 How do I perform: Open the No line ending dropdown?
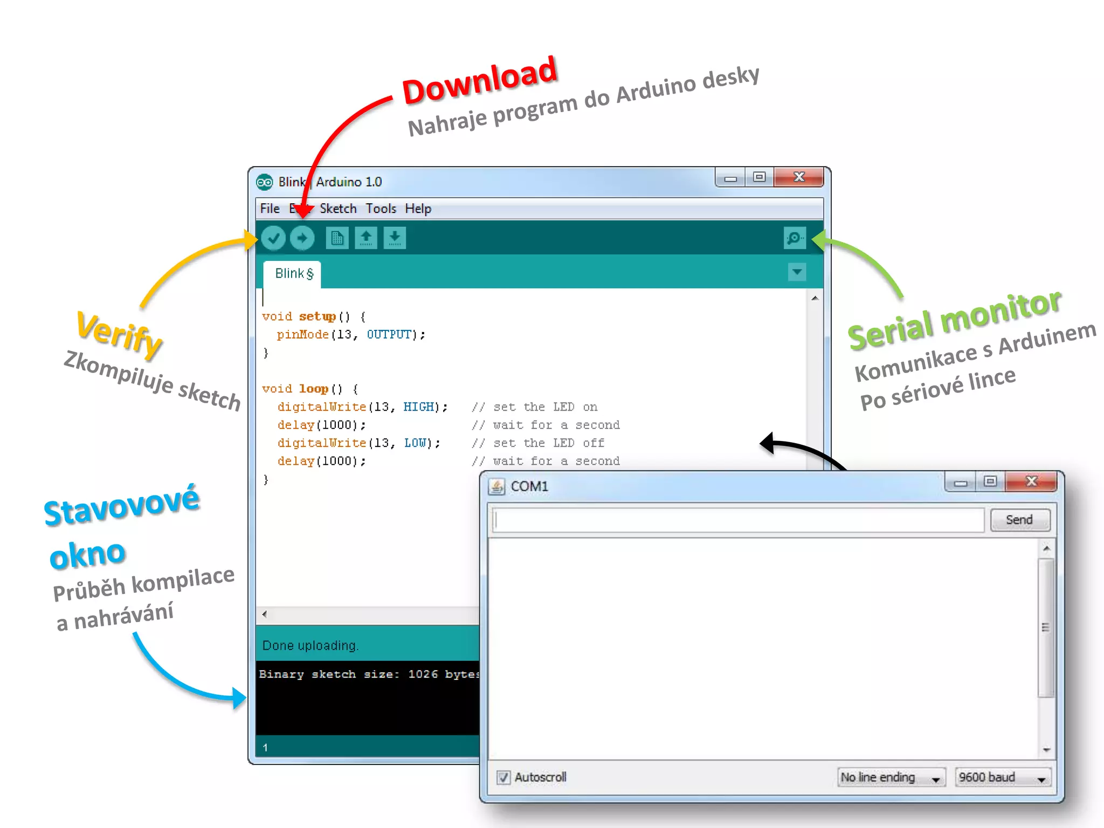point(891,777)
